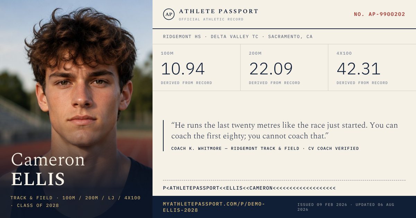This screenshot has width=416, height=218.
Task: Select the 100M time 10.94
Action: coord(183,69)
